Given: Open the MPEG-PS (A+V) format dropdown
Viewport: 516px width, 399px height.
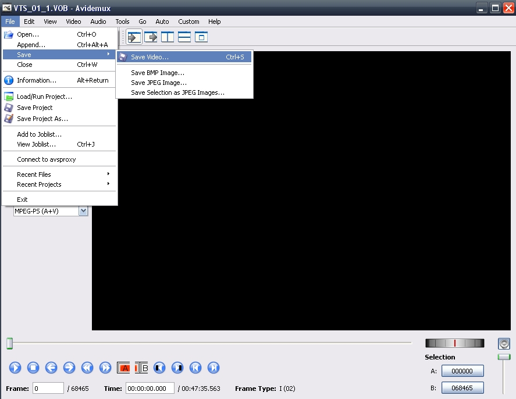Looking at the screenshot, I should pos(83,211).
